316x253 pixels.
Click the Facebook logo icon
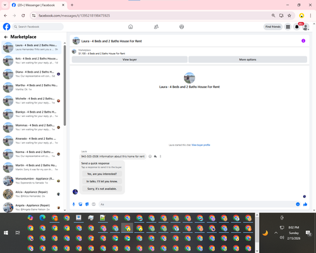(x=6, y=27)
